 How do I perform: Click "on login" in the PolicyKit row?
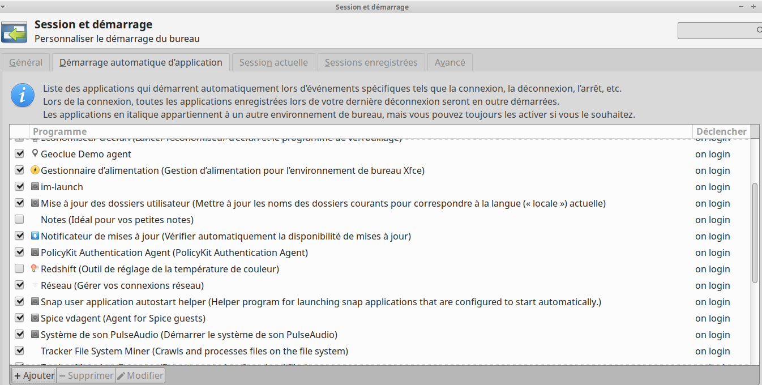(x=713, y=253)
